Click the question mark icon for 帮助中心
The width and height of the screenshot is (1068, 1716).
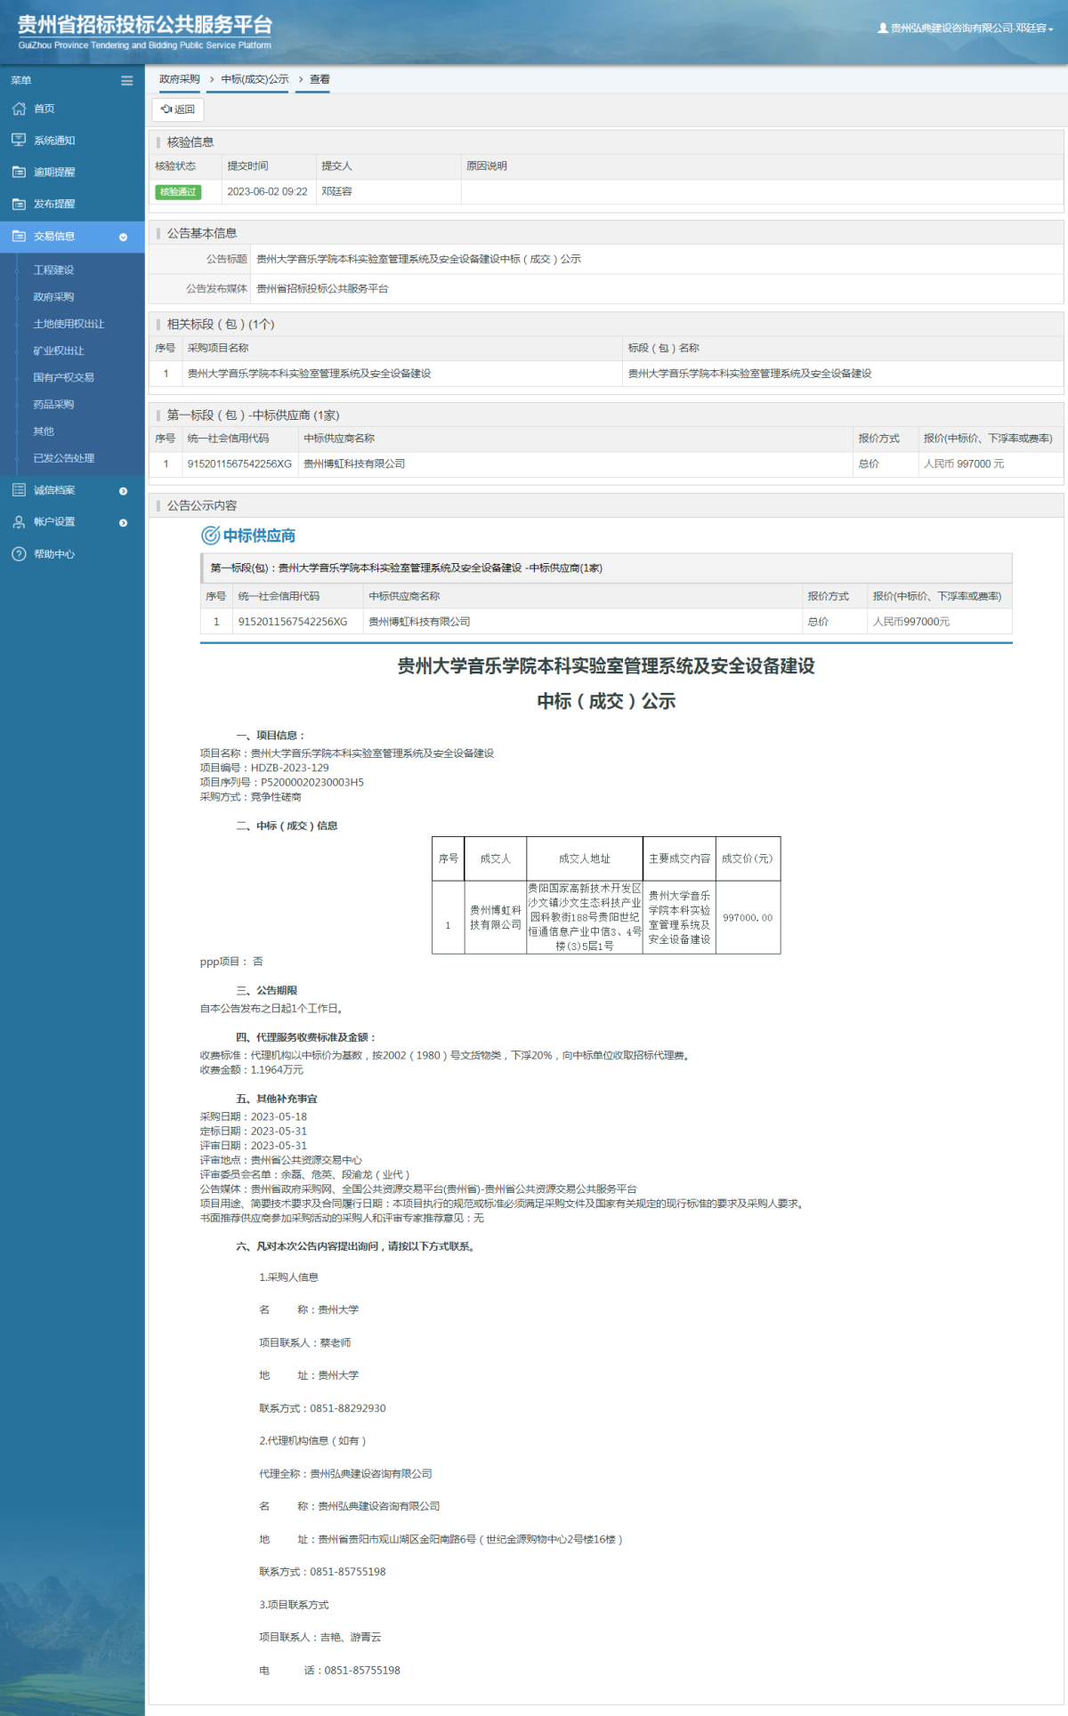tap(19, 554)
